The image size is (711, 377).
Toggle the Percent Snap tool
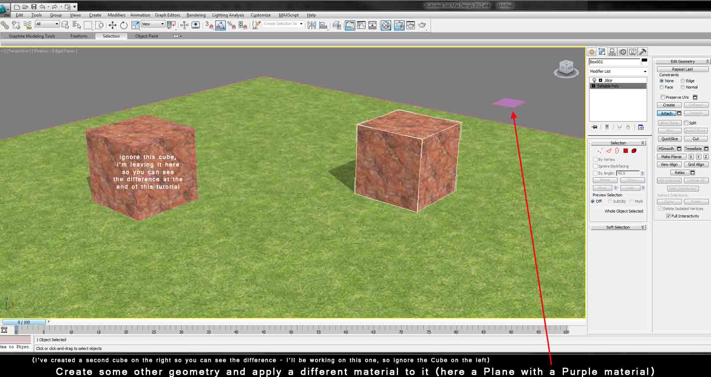[232, 25]
